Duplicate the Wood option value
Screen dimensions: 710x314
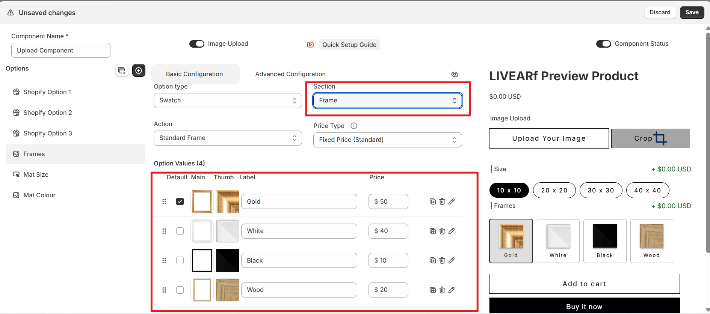[432, 290]
